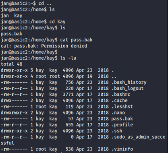Click the .cache directory name

119,101
